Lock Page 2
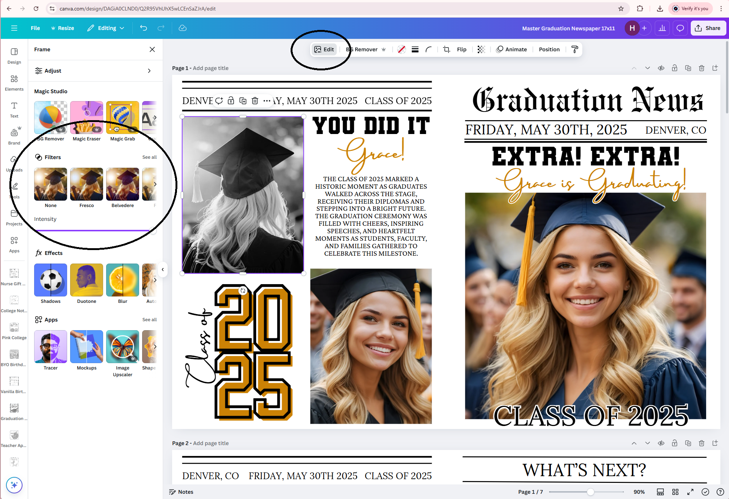This screenshot has height=499, width=729. (x=675, y=443)
